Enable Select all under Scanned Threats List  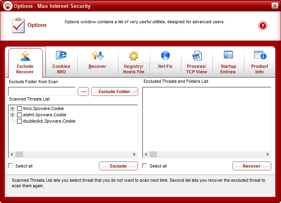(10, 166)
